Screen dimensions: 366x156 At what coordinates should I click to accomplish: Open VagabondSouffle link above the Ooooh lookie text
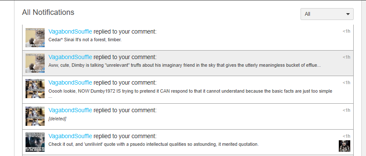[70, 82]
